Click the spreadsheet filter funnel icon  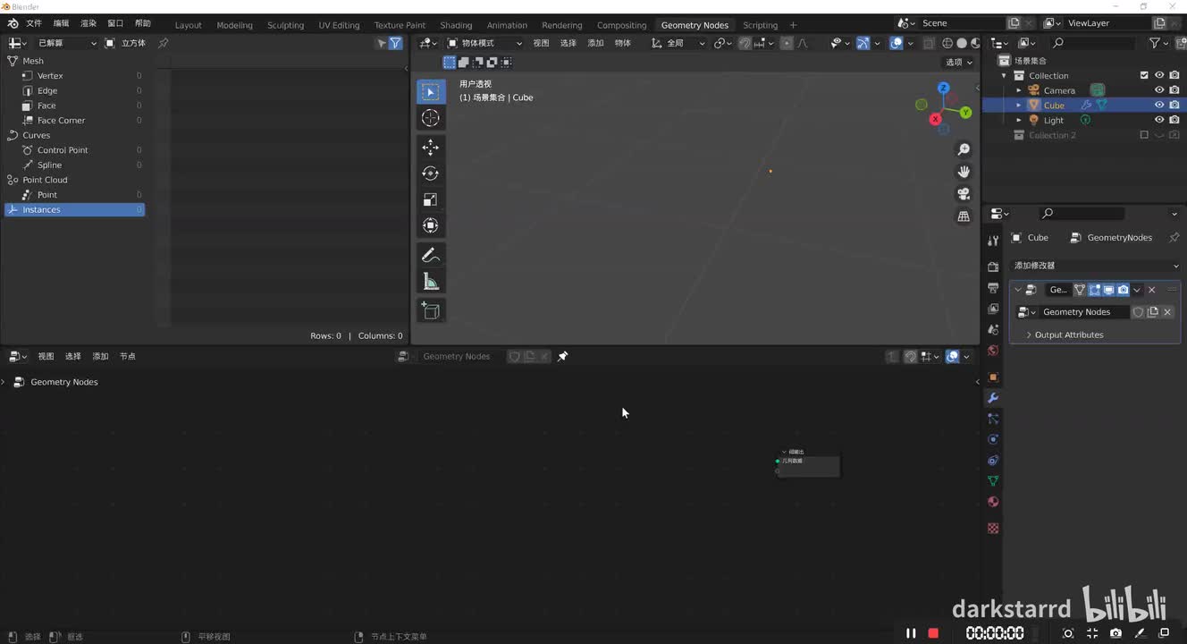click(x=395, y=43)
